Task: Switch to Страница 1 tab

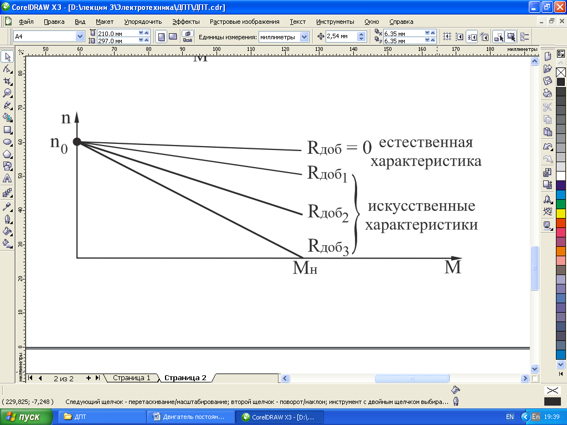Action: click(131, 377)
